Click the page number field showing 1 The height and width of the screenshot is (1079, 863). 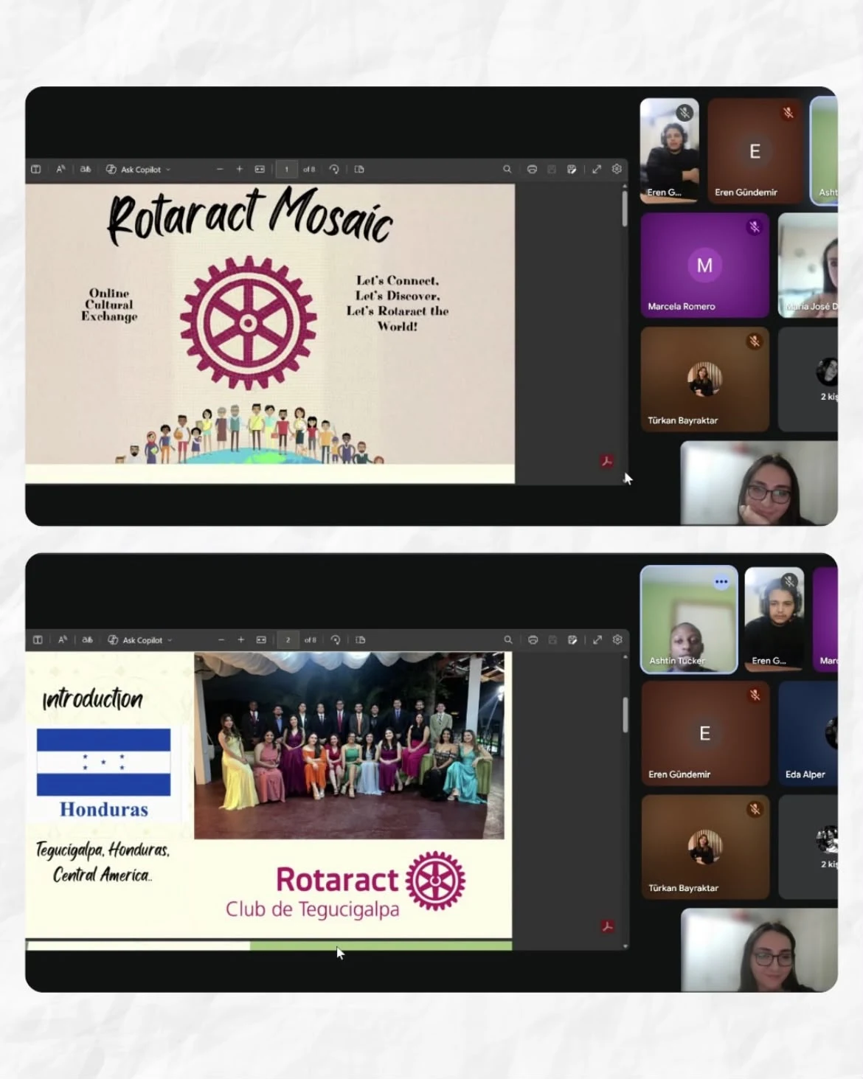(286, 169)
